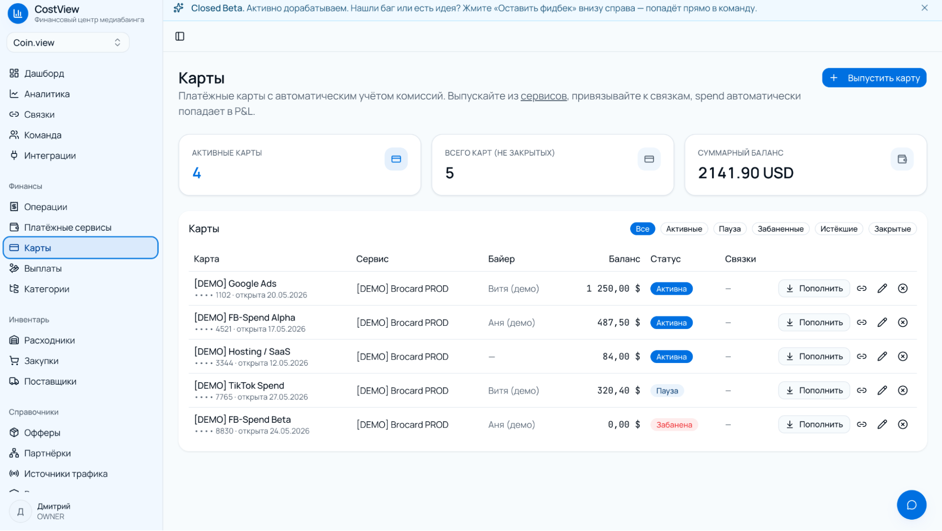Click the Забанена status badge

click(674, 425)
